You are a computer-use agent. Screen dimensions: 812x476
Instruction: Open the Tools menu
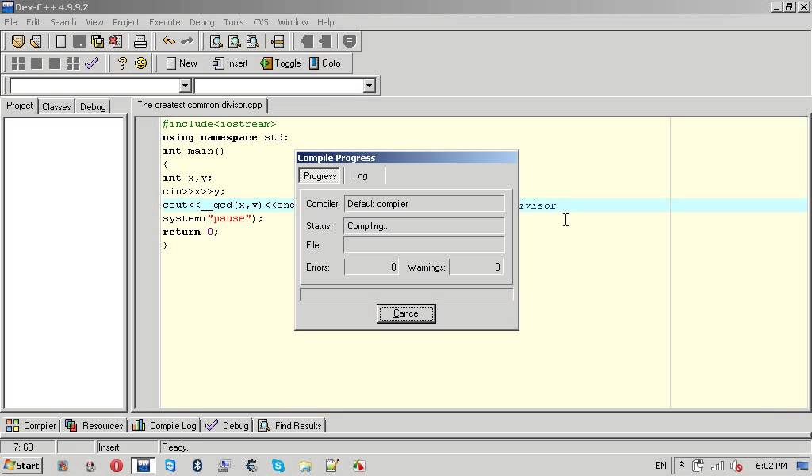(234, 22)
